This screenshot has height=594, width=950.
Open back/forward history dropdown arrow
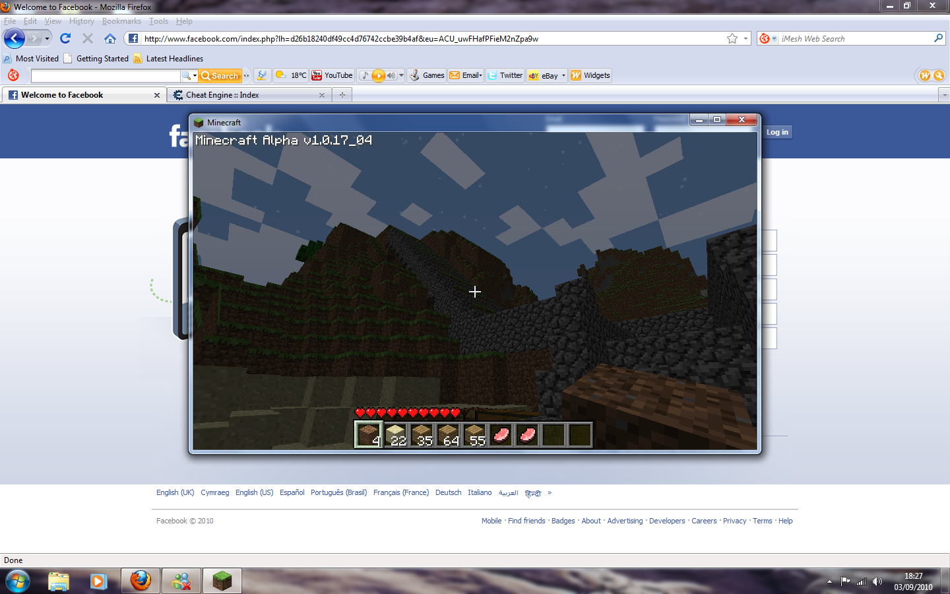click(x=47, y=39)
